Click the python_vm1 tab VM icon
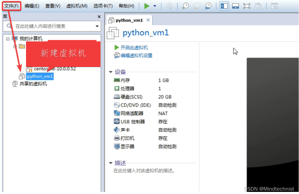The image size is (299, 194). pos(111,20)
